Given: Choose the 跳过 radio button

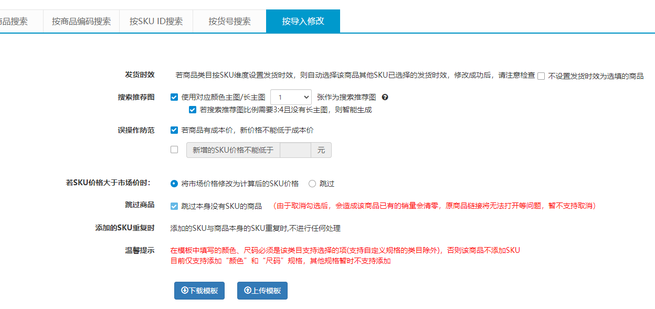Looking at the screenshot, I should click(x=312, y=184).
